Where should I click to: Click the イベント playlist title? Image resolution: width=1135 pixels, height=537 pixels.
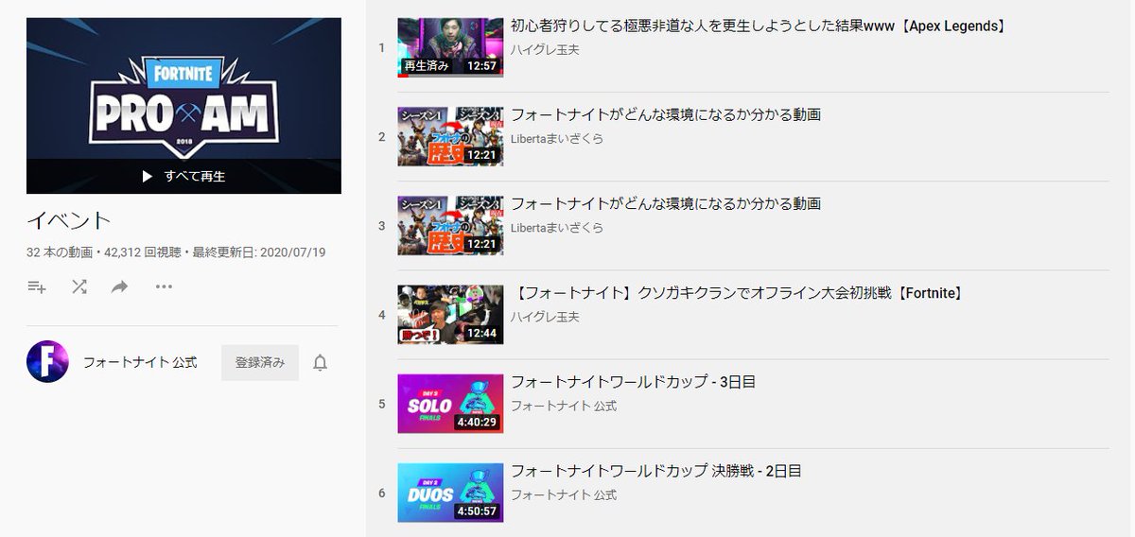tap(69, 221)
